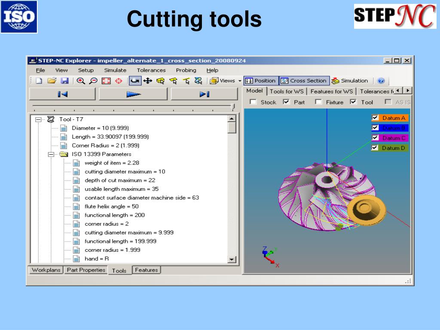
Task: Select the Pan four-arrow move tool
Action: tap(148, 81)
